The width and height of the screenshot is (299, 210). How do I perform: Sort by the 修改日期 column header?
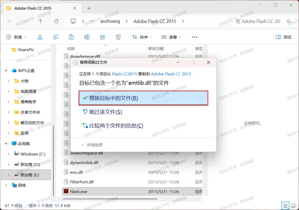tap(156, 49)
